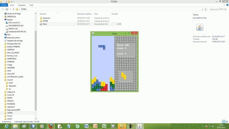Click the navigation pane scroll up arrow
The image size is (229, 129).
point(36,14)
